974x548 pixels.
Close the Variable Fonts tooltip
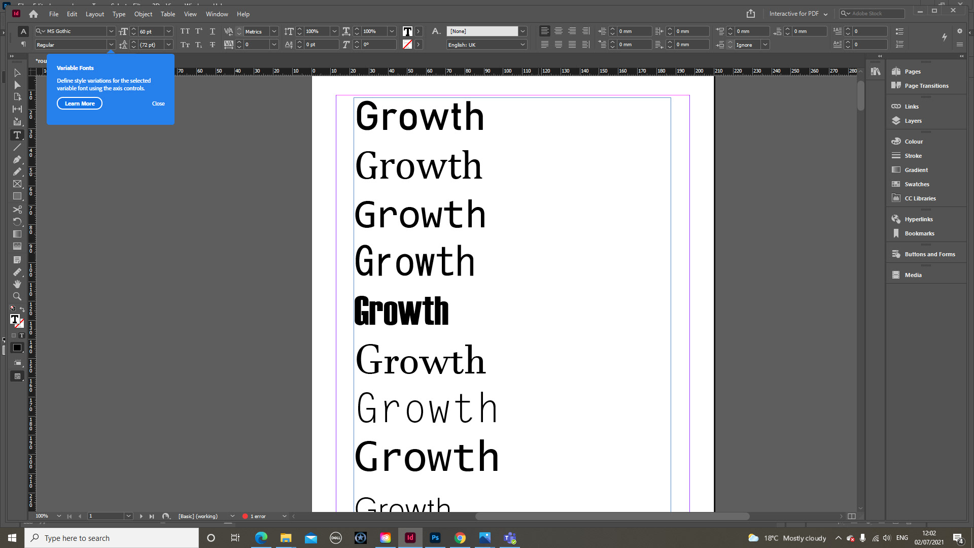(158, 104)
